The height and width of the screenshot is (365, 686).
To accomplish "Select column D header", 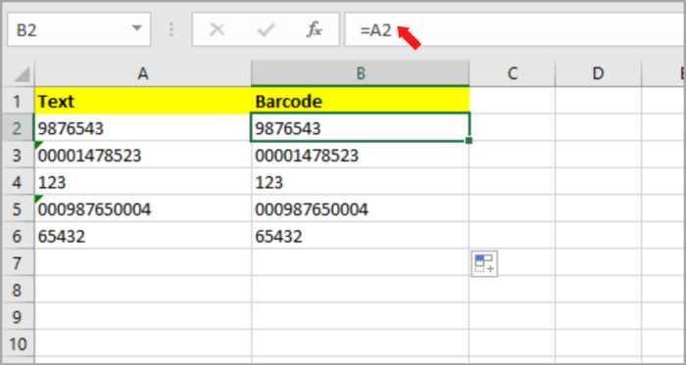I will coord(598,73).
